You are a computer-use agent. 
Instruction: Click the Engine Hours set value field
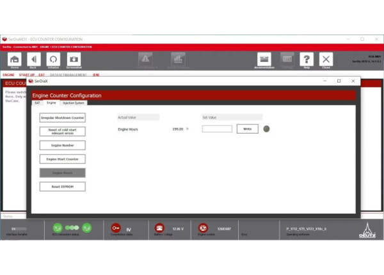pyautogui.click(x=217, y=129)
